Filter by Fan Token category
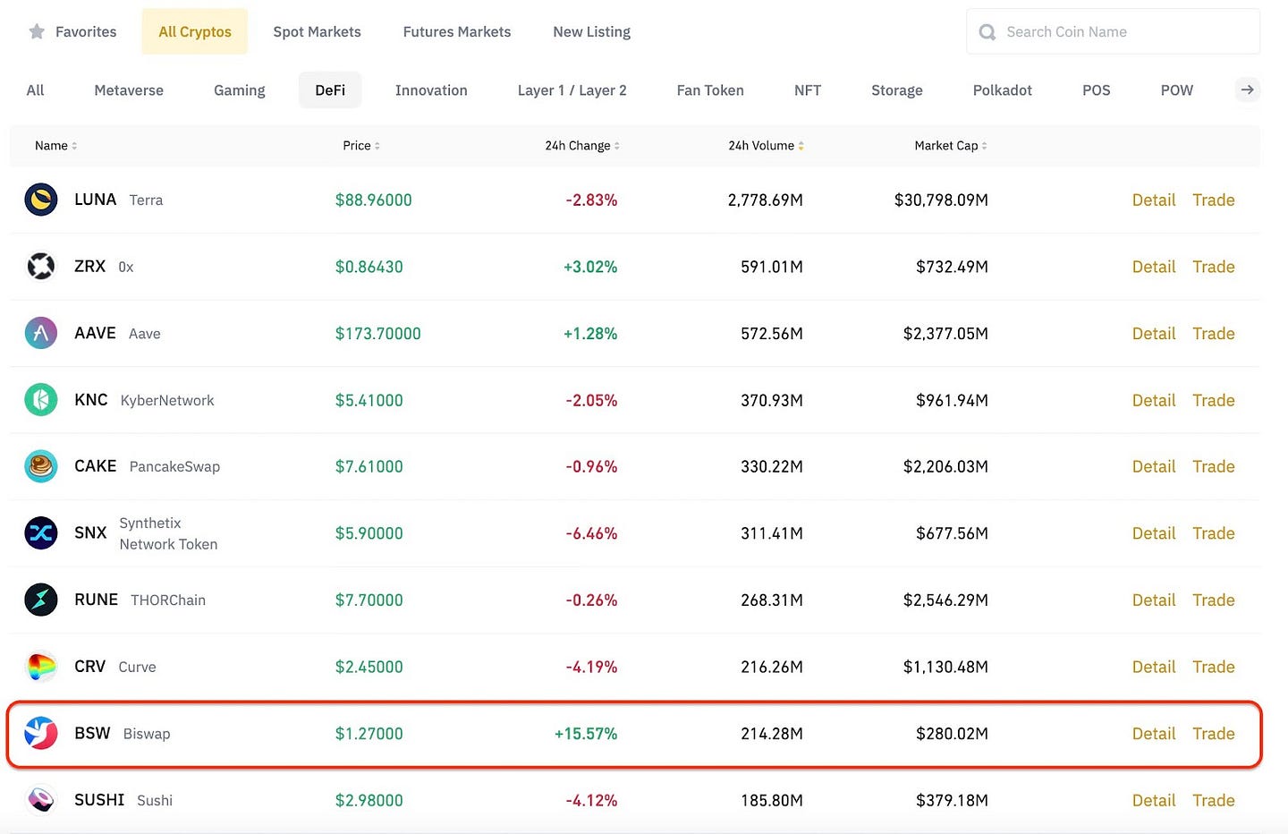 (710, 90)
